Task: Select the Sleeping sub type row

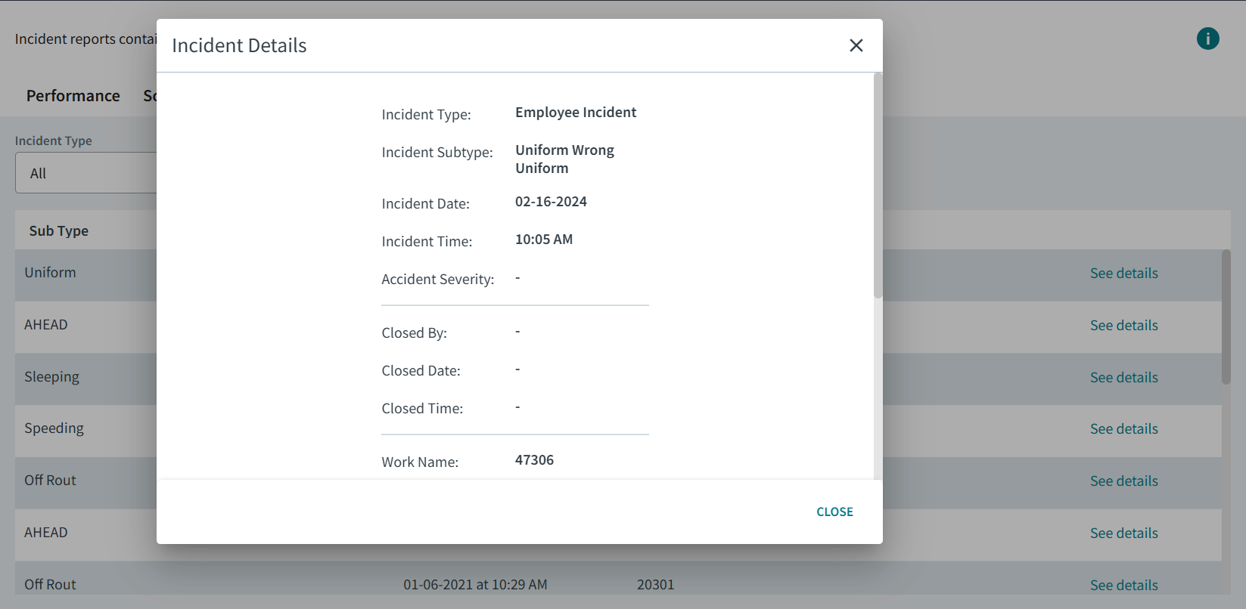Action: 51,377
